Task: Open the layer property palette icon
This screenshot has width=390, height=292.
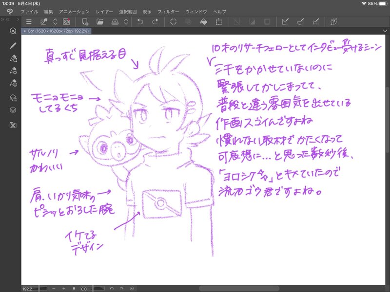Action: tap(13, 98)
